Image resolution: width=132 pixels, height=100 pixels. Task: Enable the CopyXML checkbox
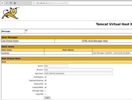(x=45, y=94)
